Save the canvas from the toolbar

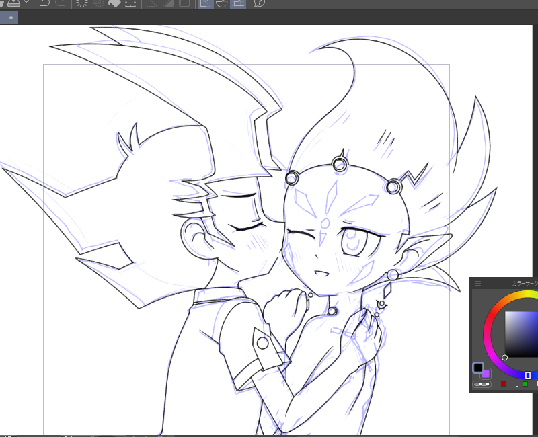[13, 3]
